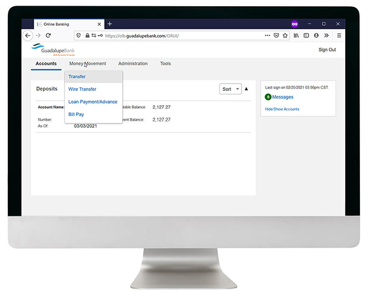
Task: Click the Account Name label
Action: coord(51,107)
